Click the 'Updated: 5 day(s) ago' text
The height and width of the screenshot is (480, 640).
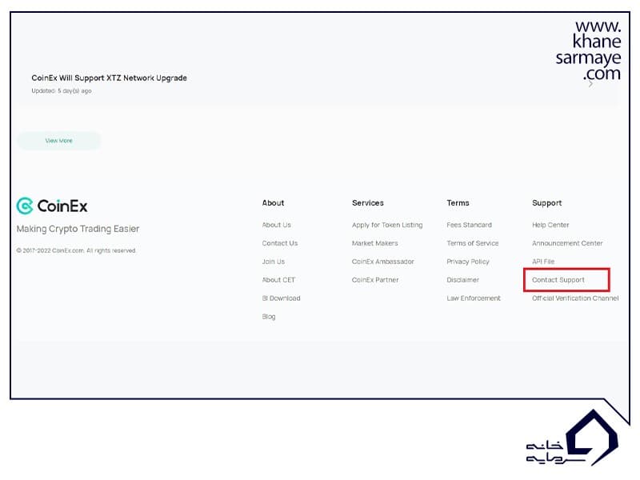tap(62, 91)
